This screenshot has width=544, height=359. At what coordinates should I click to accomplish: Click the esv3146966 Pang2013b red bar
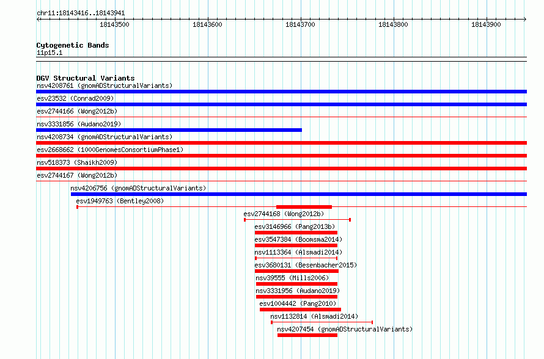pyautogui.click(x=296, y=233)
